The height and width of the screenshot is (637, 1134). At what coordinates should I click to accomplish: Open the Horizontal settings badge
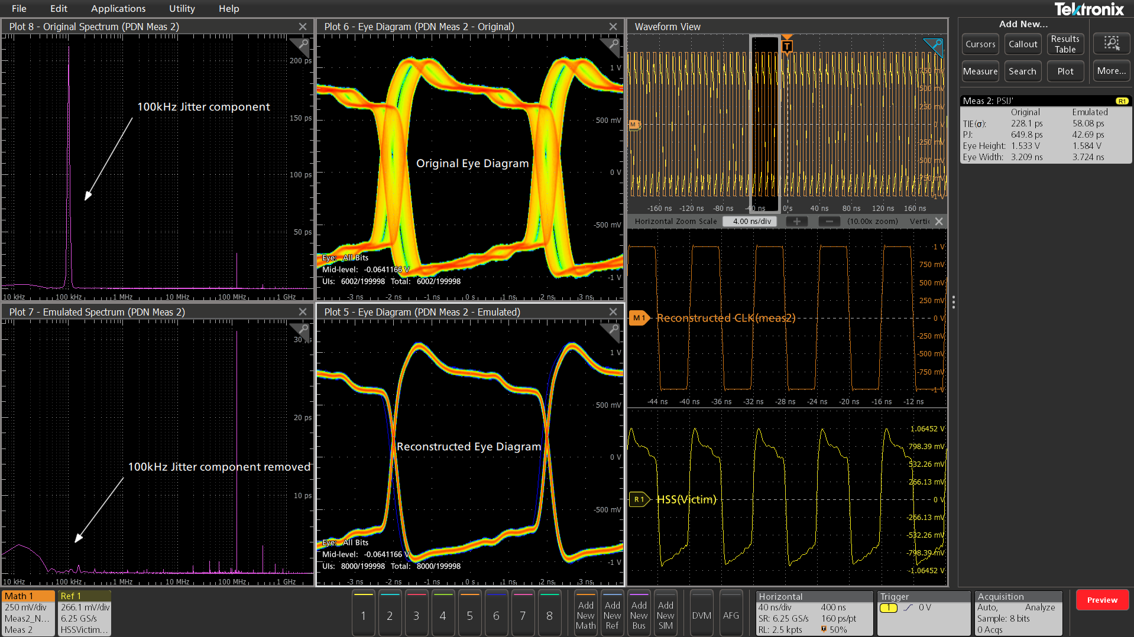(814, 613)
